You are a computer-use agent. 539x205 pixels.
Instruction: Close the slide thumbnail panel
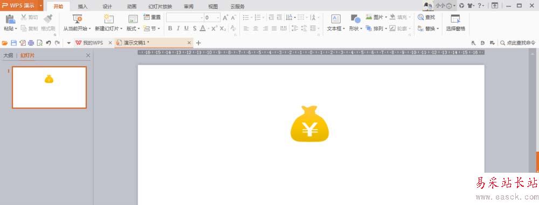click(x=88, y=55)
